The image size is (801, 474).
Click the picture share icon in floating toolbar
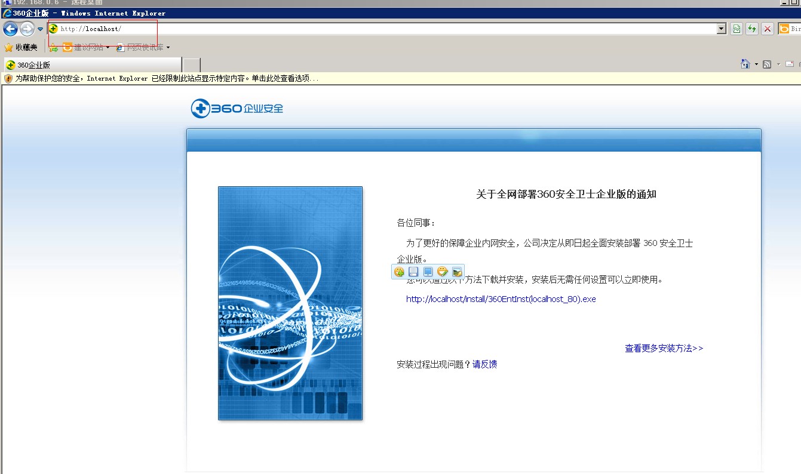pyautogui.click(x=457, y=272)
